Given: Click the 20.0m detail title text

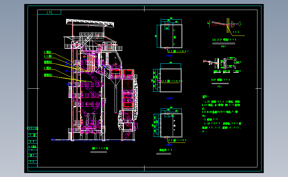Looking at the screenshot, I should (x=221, y=80).
